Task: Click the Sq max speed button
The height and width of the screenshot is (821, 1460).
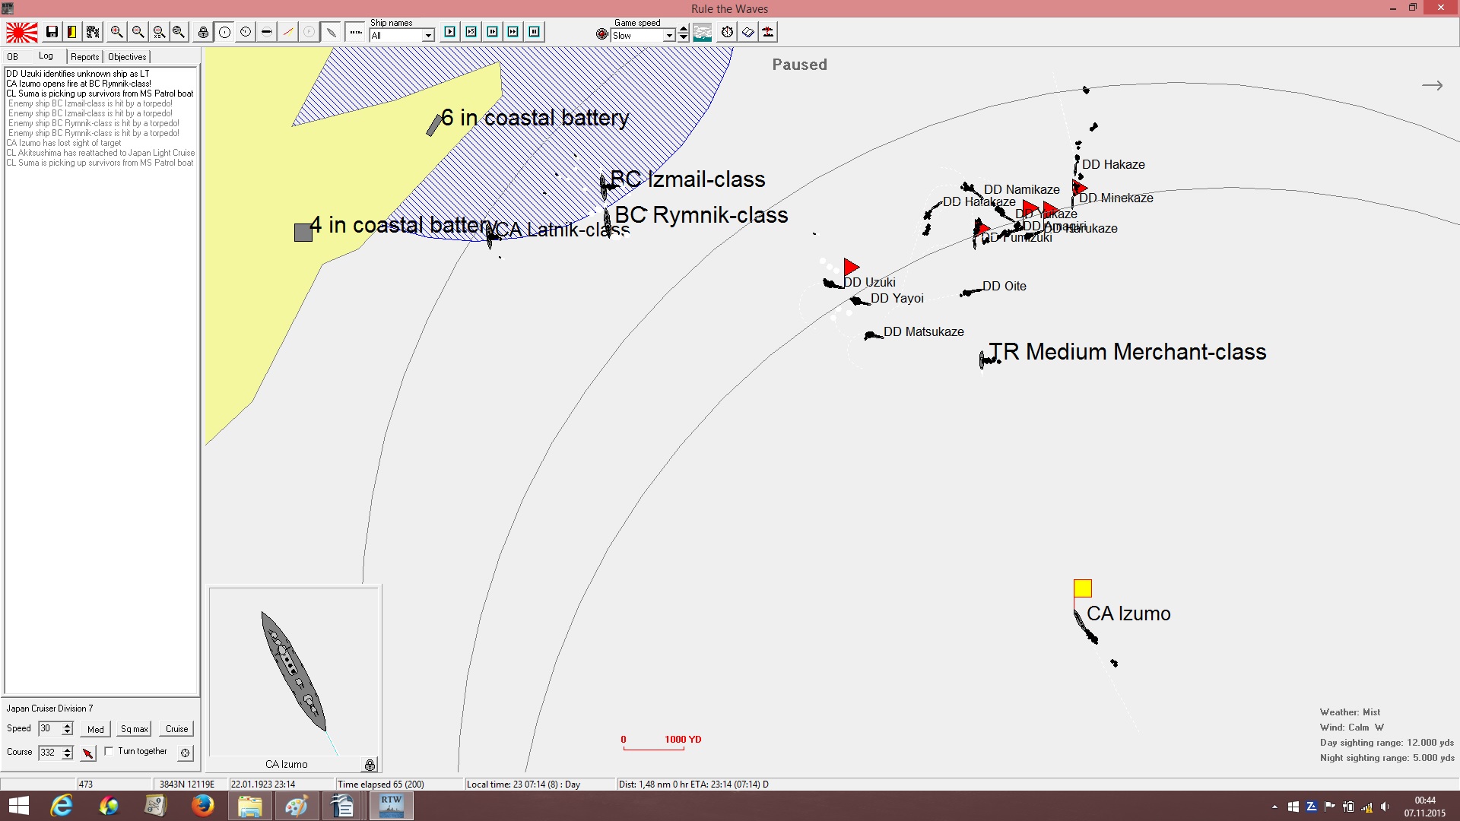Action: click(x=135, y=729)
